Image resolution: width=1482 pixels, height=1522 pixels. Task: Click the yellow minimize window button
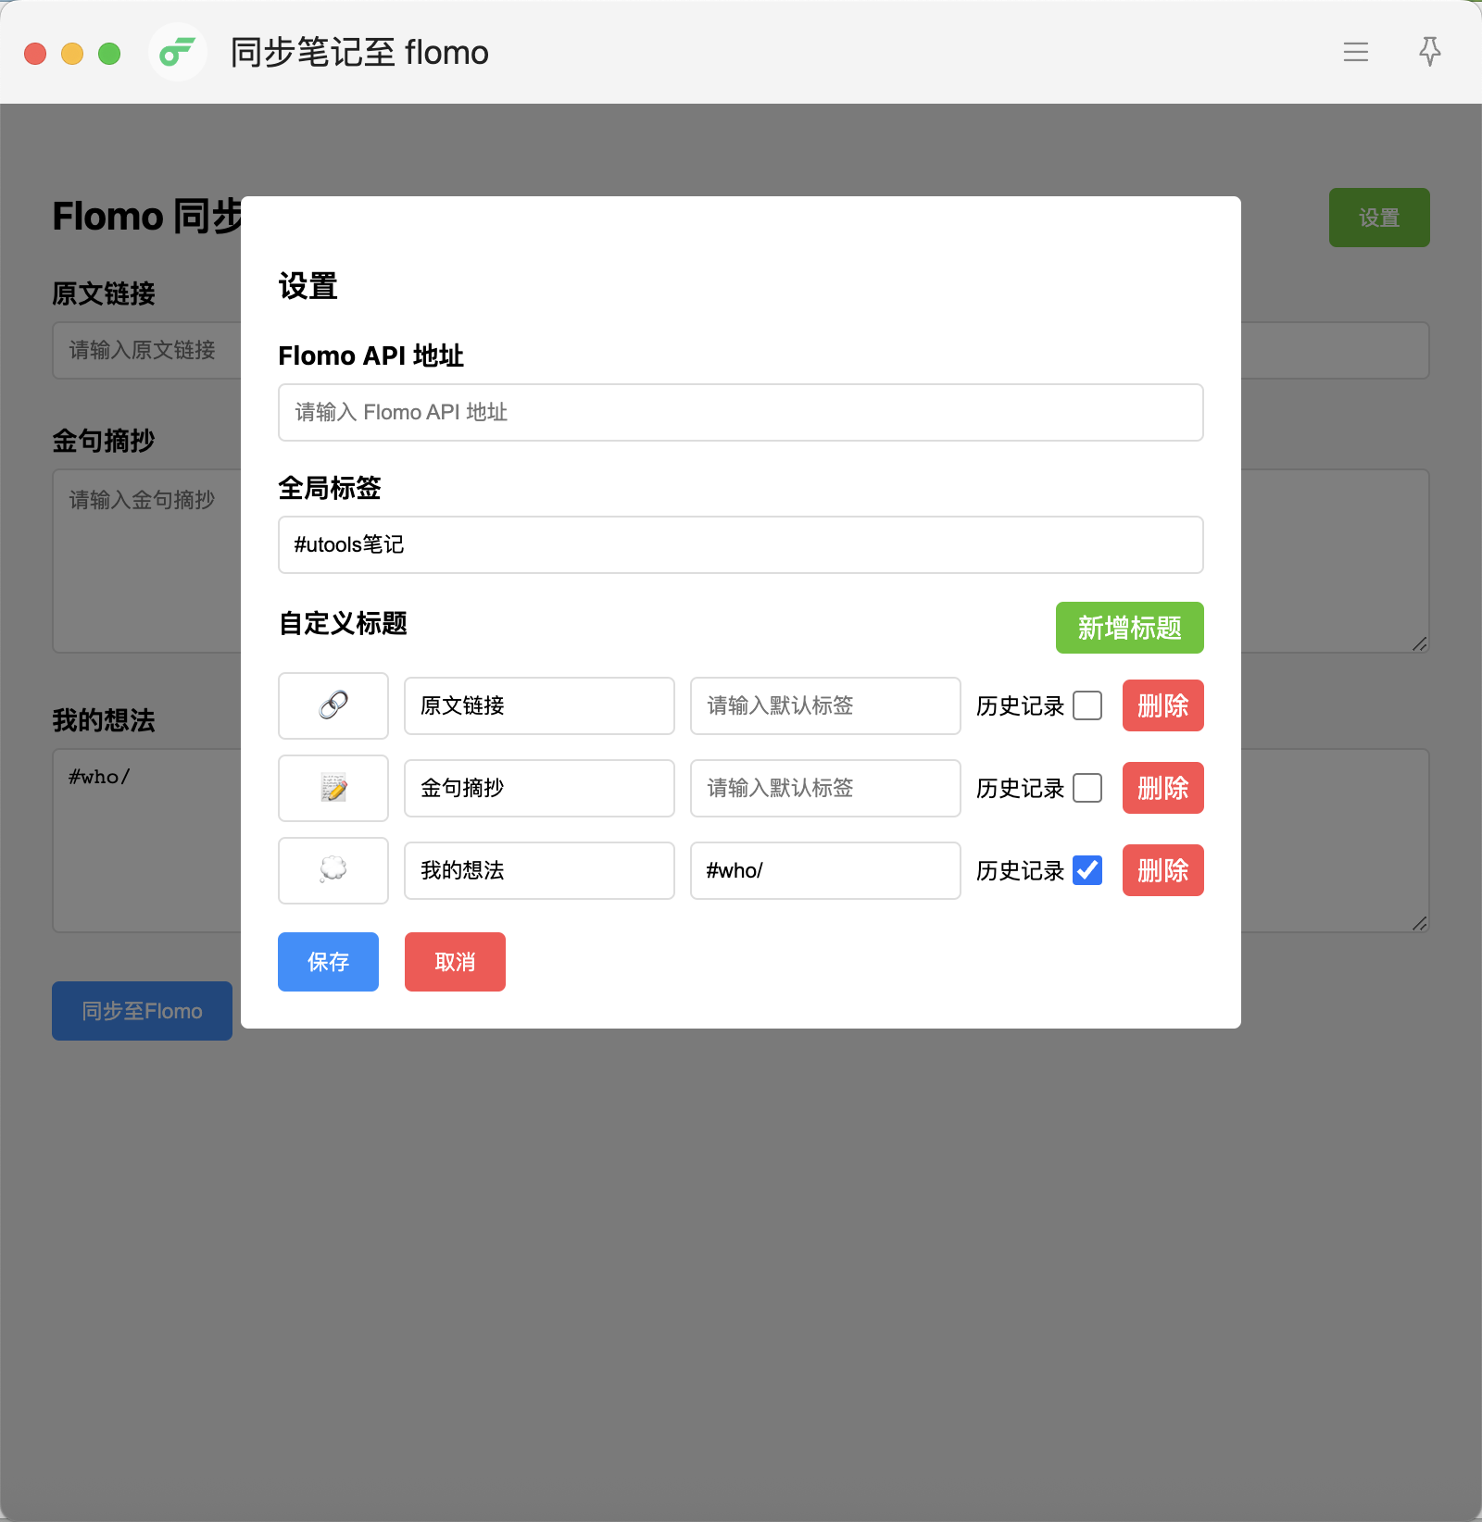click(x=72, y=54)
